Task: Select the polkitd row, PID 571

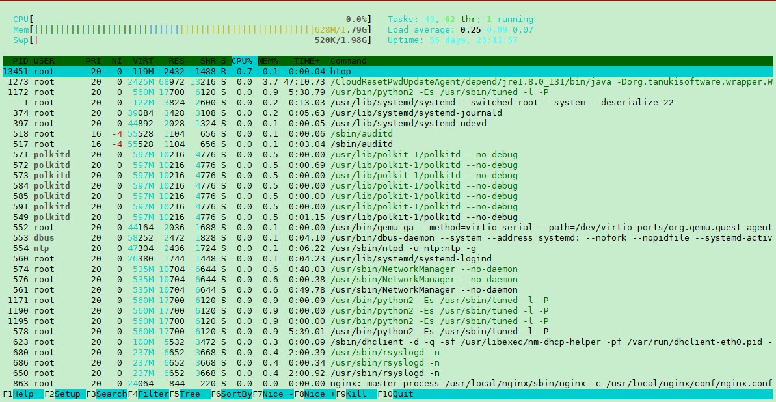Action: point(388,154)
